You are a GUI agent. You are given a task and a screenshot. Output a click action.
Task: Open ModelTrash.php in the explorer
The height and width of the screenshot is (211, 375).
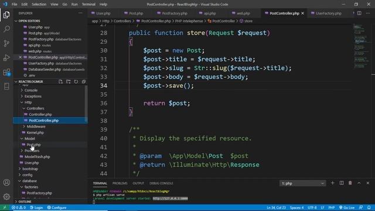click(37, 156)
